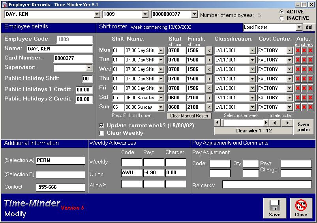Toggle Tuesday auto-in red X
The image size is (317, 223).
tap(298, 60)
